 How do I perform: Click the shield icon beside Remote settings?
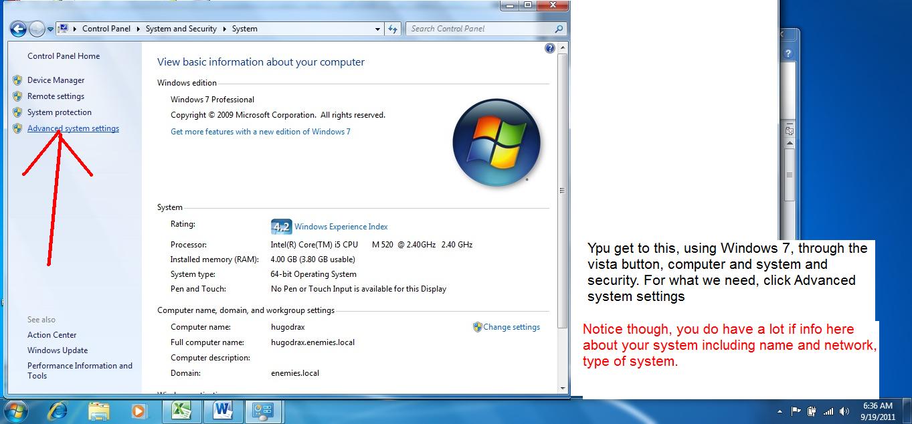click(17, 96)
